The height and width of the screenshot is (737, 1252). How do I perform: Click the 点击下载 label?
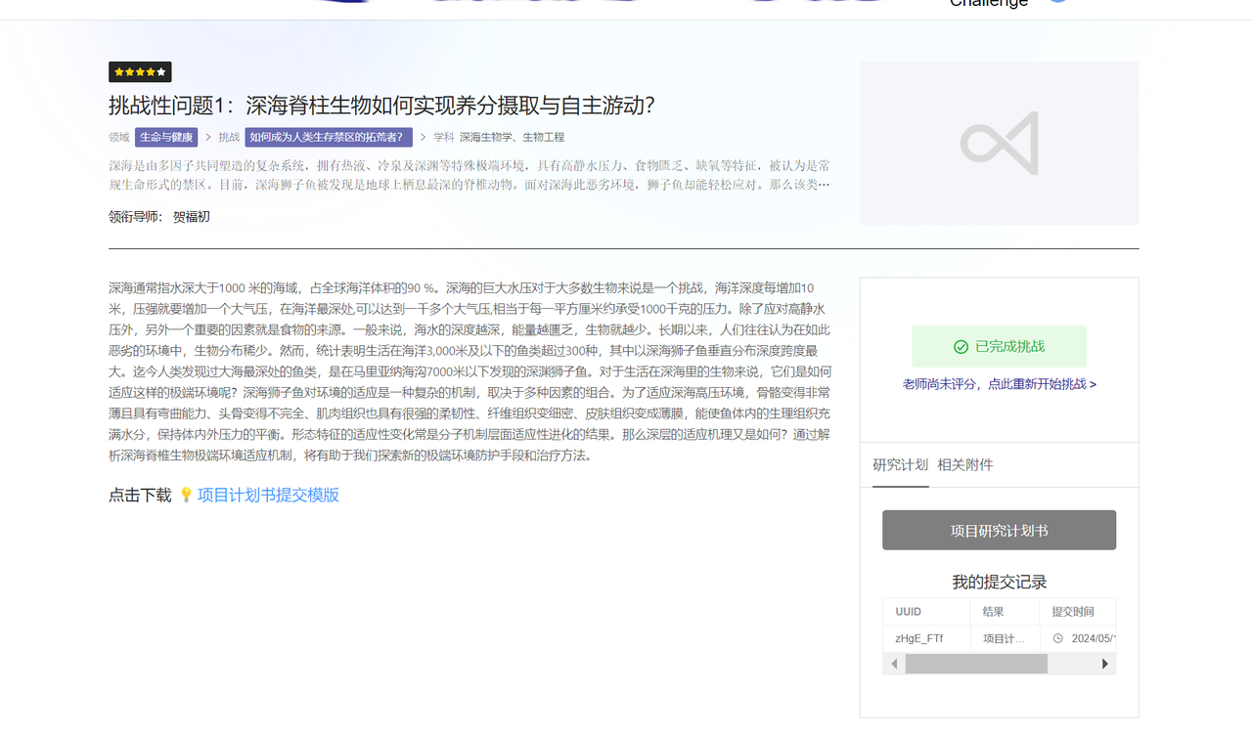(x=140, y=496)
